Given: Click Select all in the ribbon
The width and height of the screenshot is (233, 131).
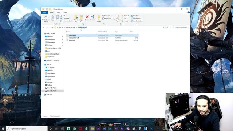Looking at the screenshot, I should point(135,16).
